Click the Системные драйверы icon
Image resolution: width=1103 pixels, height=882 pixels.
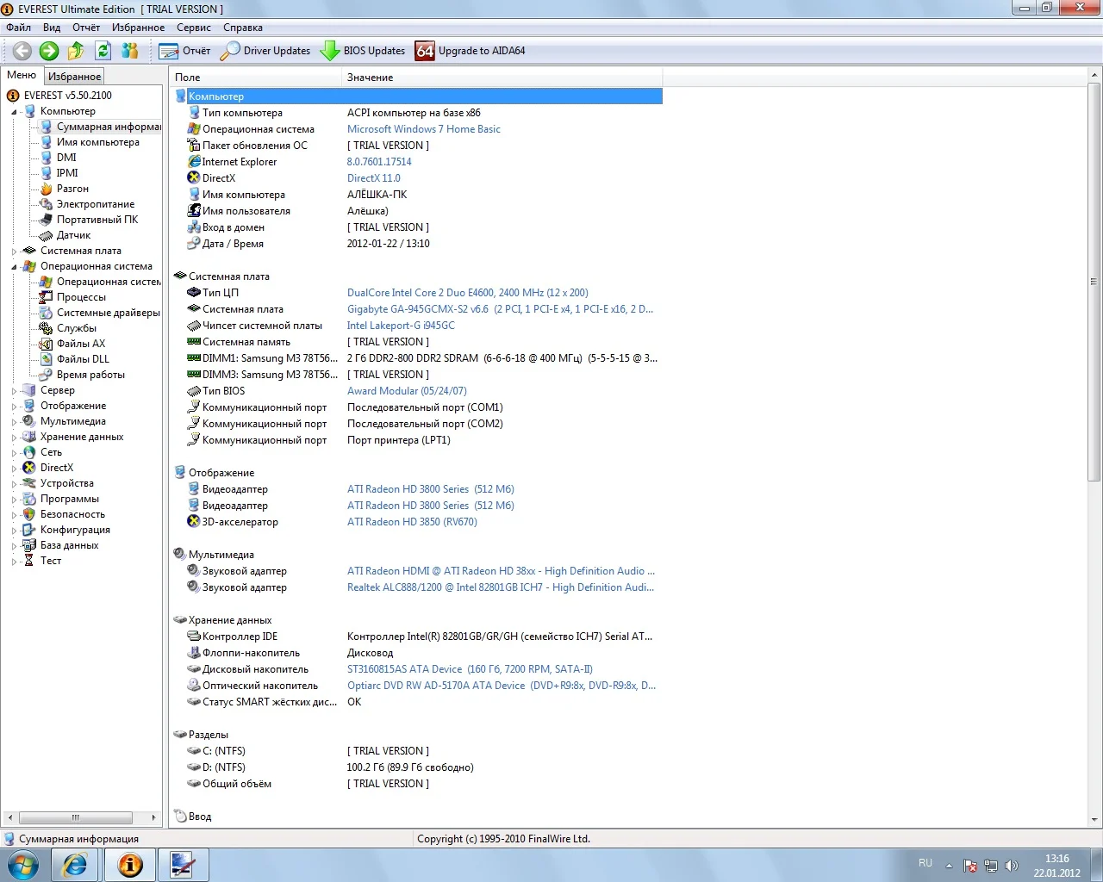47,313
